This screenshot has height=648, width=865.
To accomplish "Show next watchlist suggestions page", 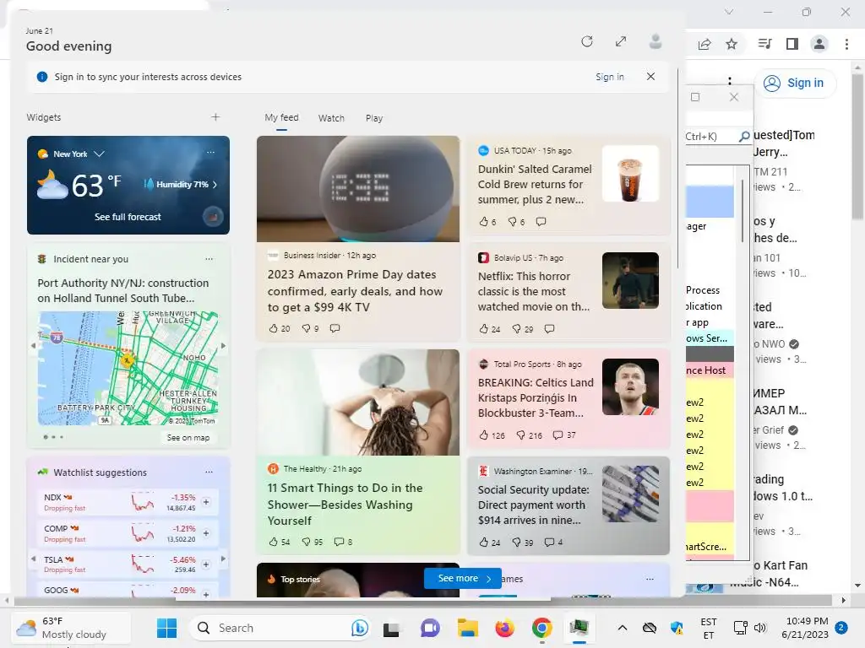I will point(223,559).
